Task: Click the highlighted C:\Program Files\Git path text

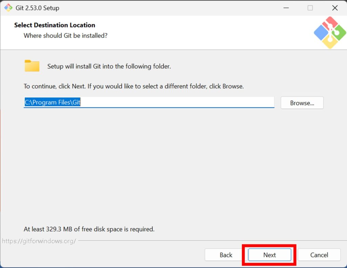Action: pyautogui.click(x=53, y=102)
